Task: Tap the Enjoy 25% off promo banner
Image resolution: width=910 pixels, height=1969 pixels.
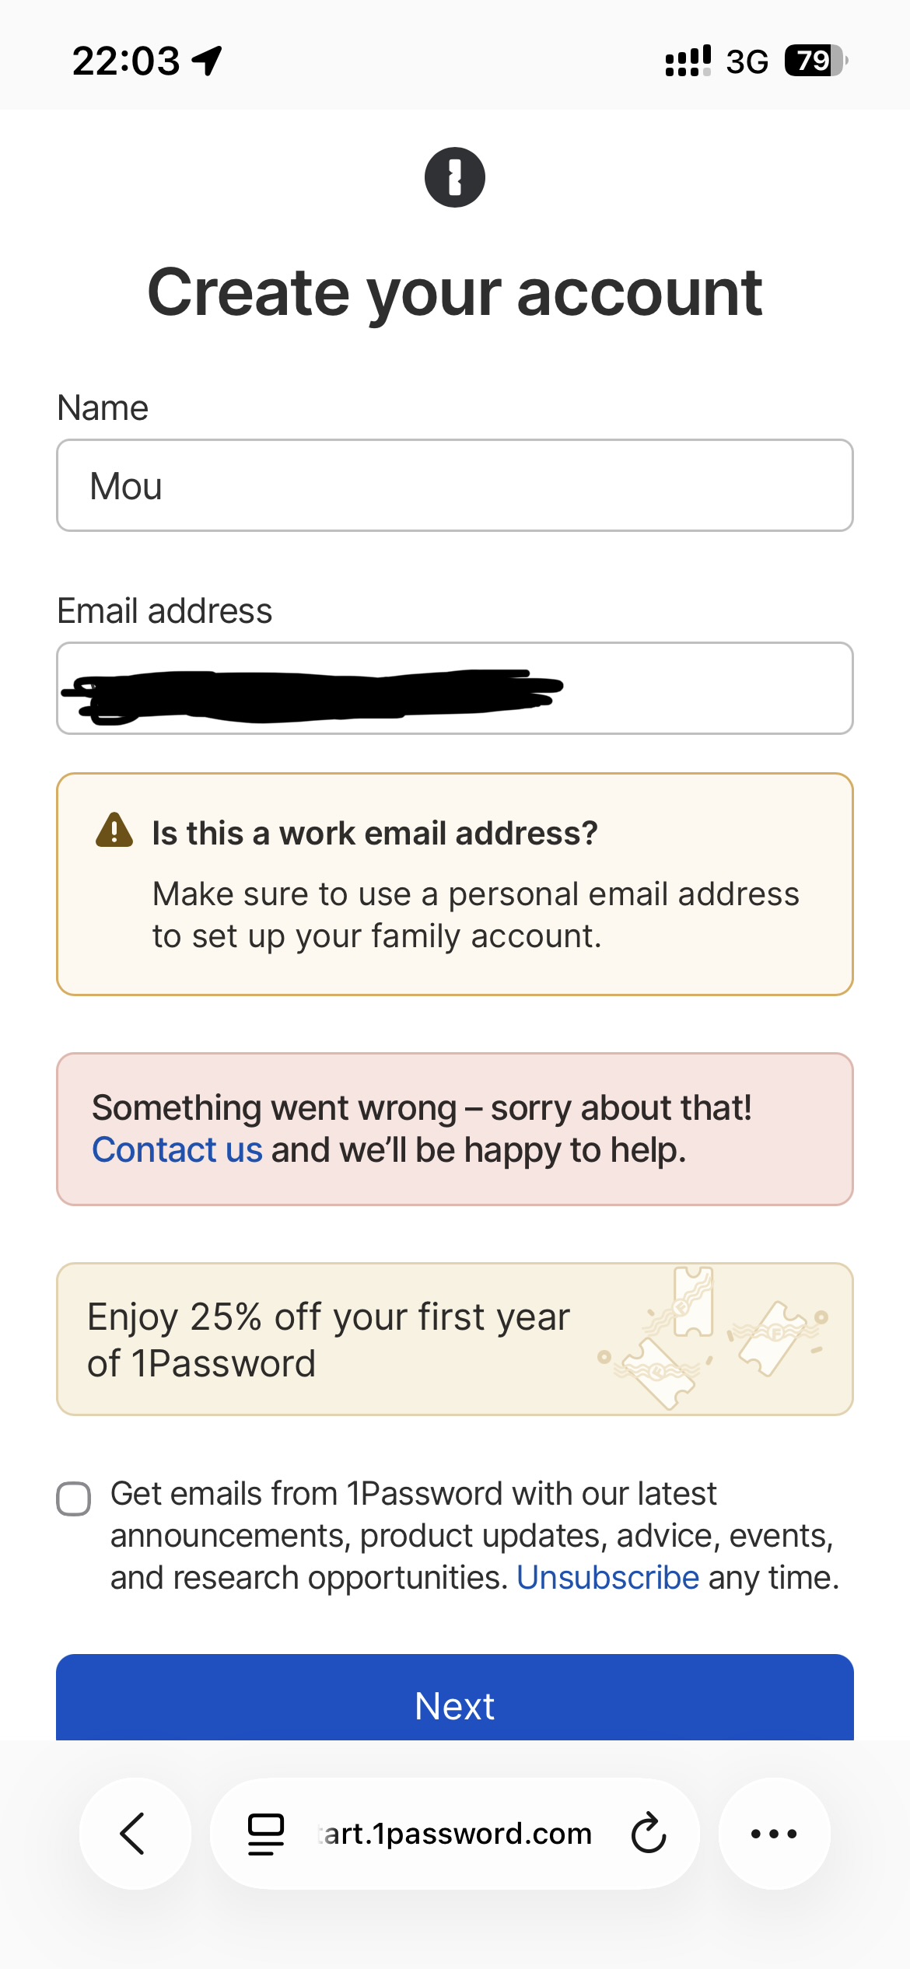Action: pyautogui.click(x=328, y=1339)
